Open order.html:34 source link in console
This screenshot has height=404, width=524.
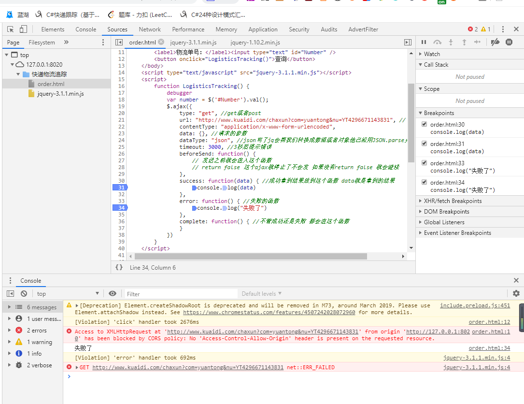tap(489, 348)
